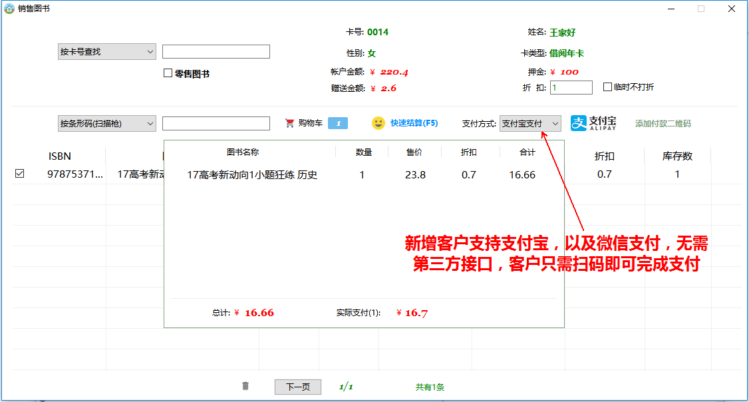This screenshot has width=749, height=402.
Task: Click the barcode scan input field
Action: pos(216,123)
